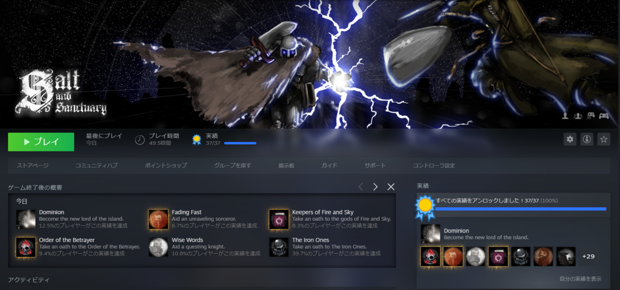Click the 最後にプレイ 今日 info text

click(x=104, y=139)
